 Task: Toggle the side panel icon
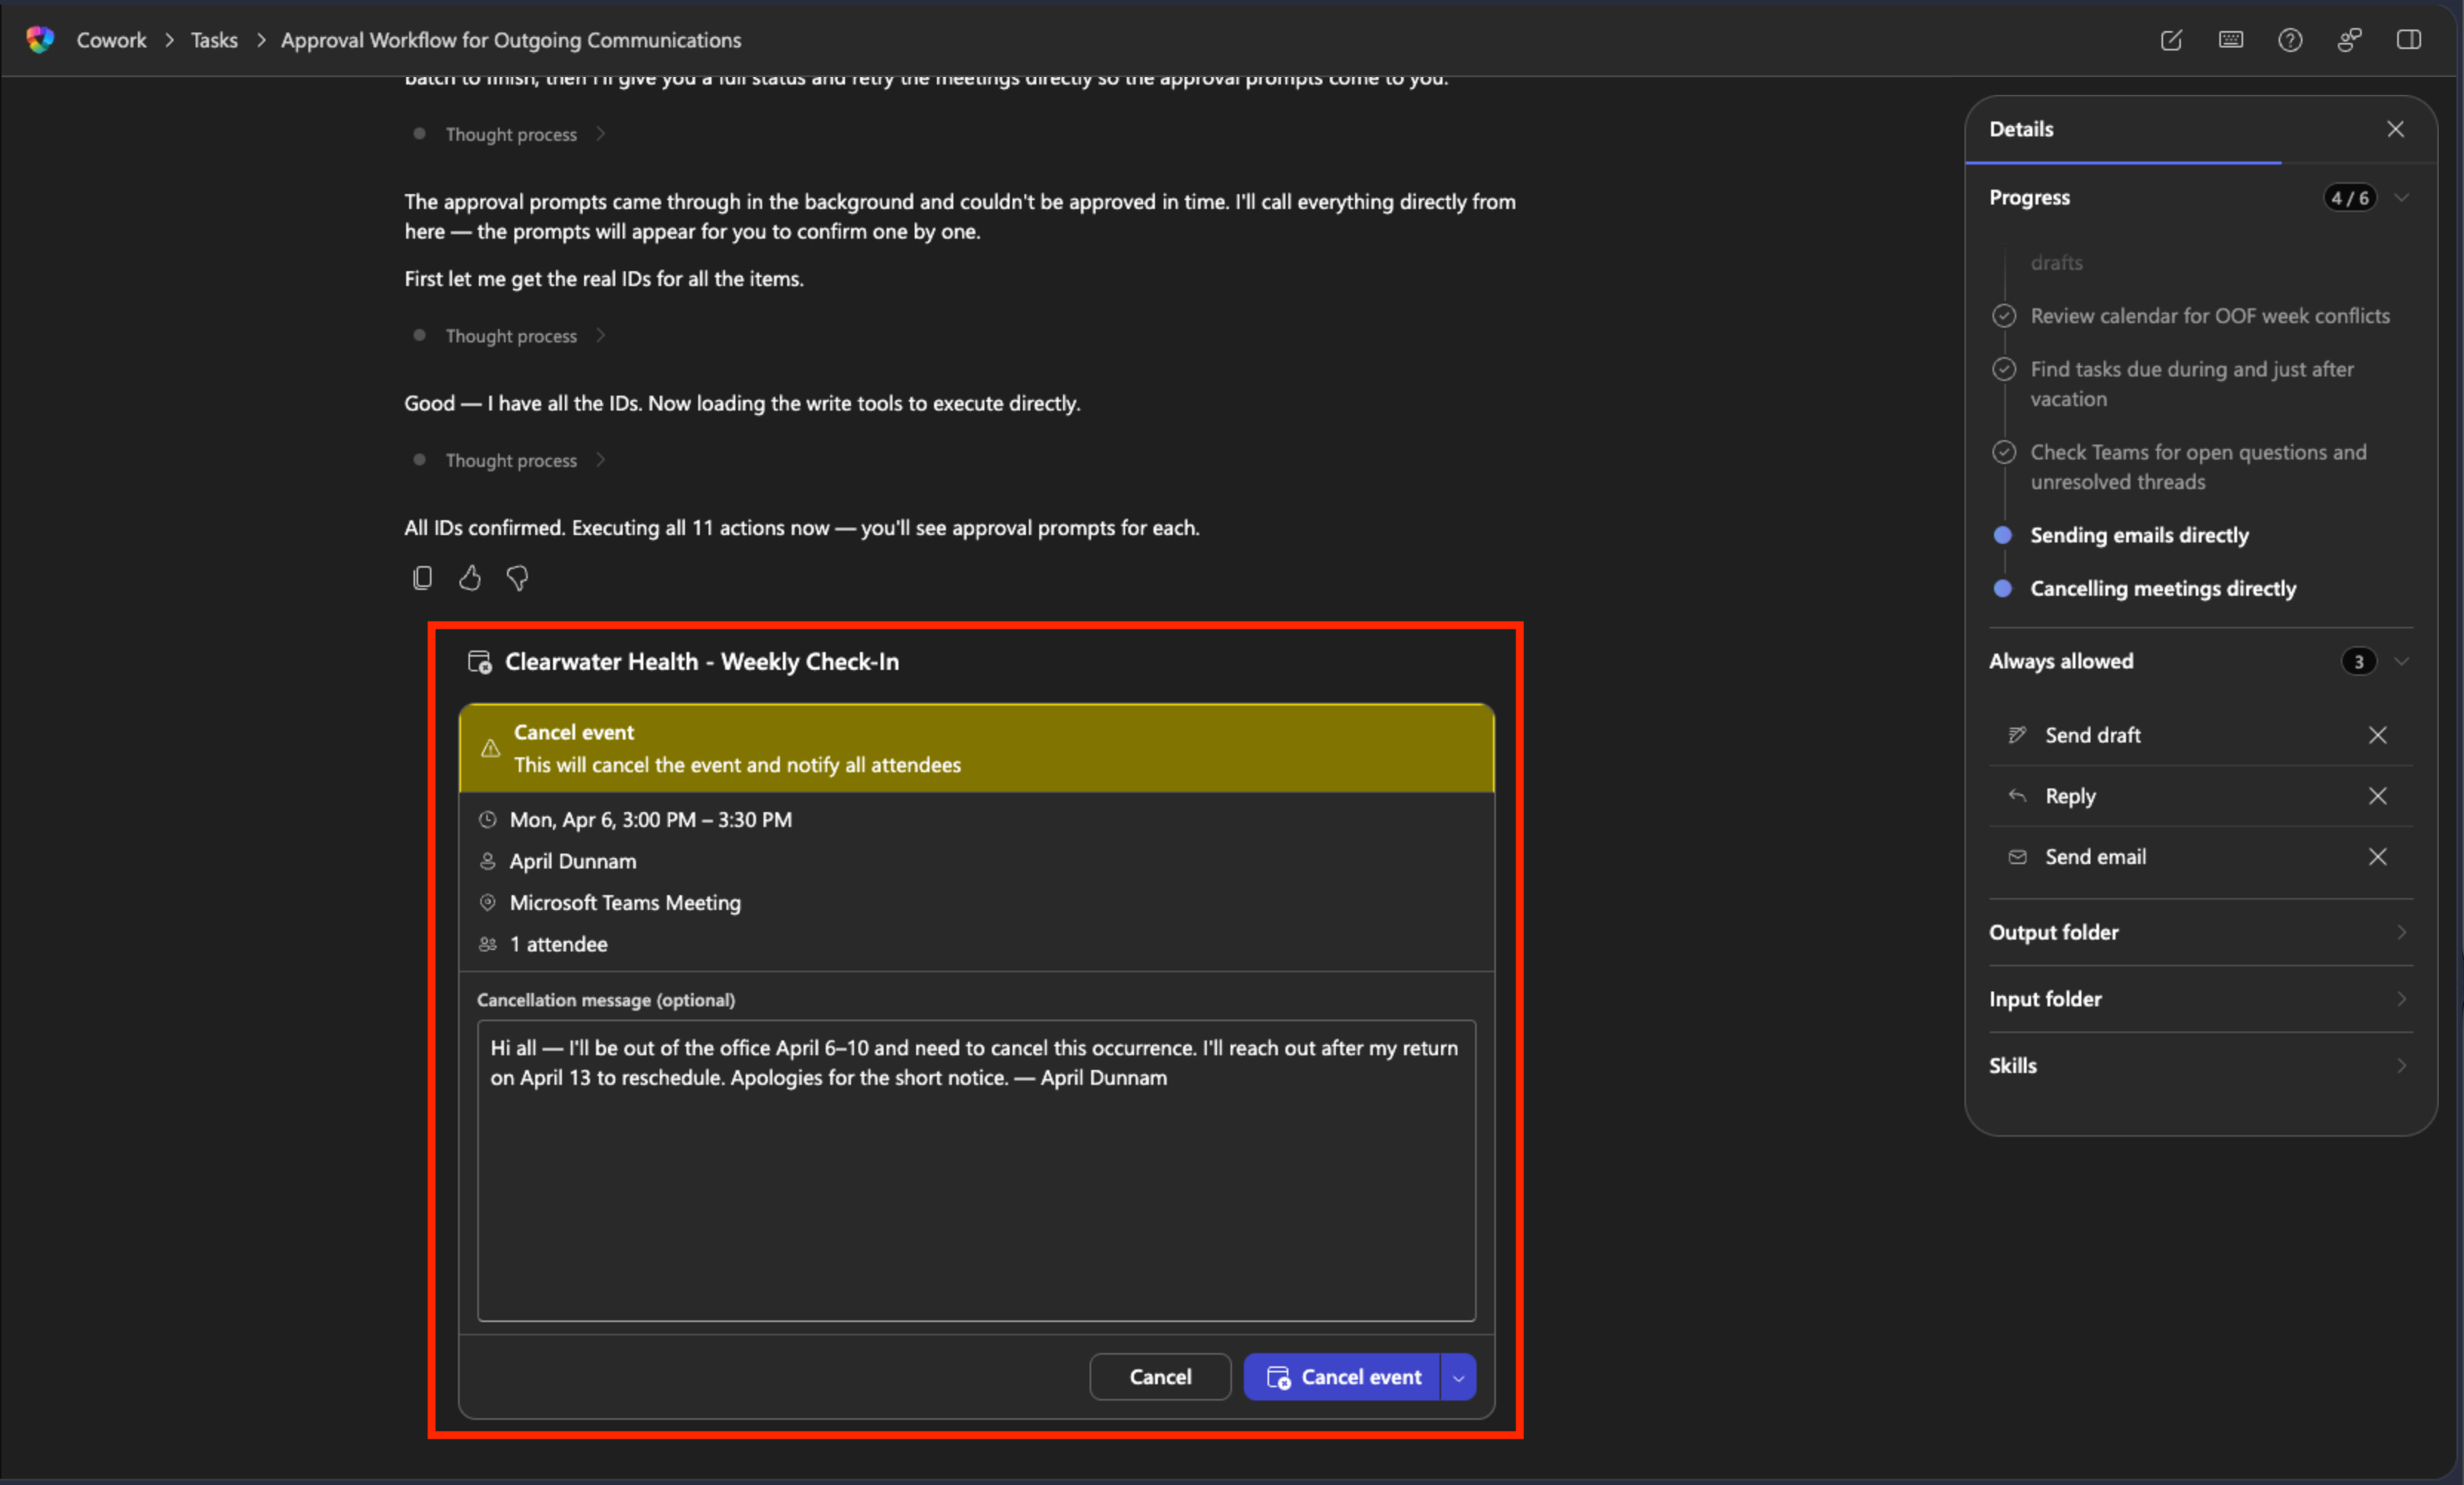pos(2409,40)
